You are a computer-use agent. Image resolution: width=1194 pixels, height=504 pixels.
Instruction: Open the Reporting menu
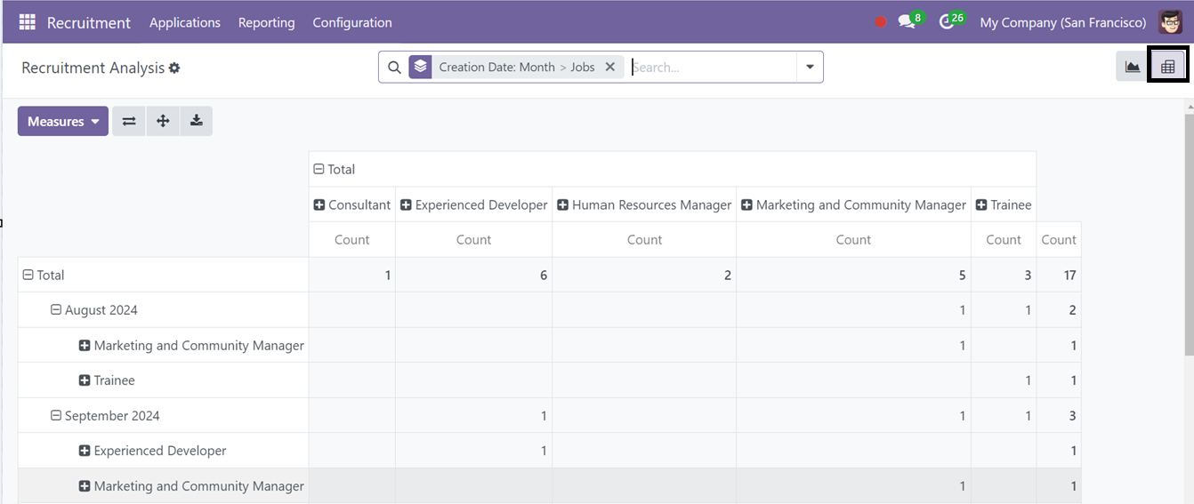coord(266,22)
